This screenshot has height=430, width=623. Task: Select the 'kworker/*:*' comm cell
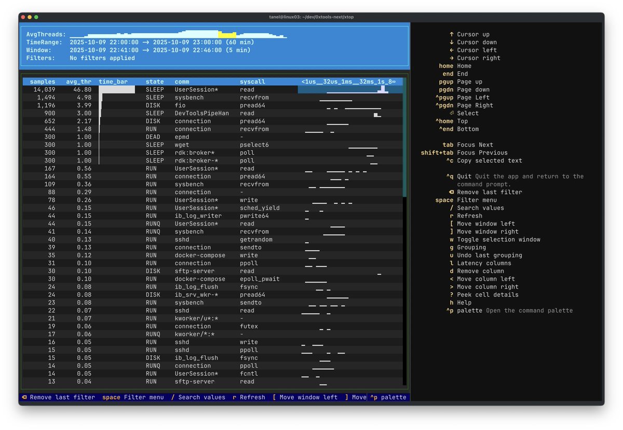[194, 334]
